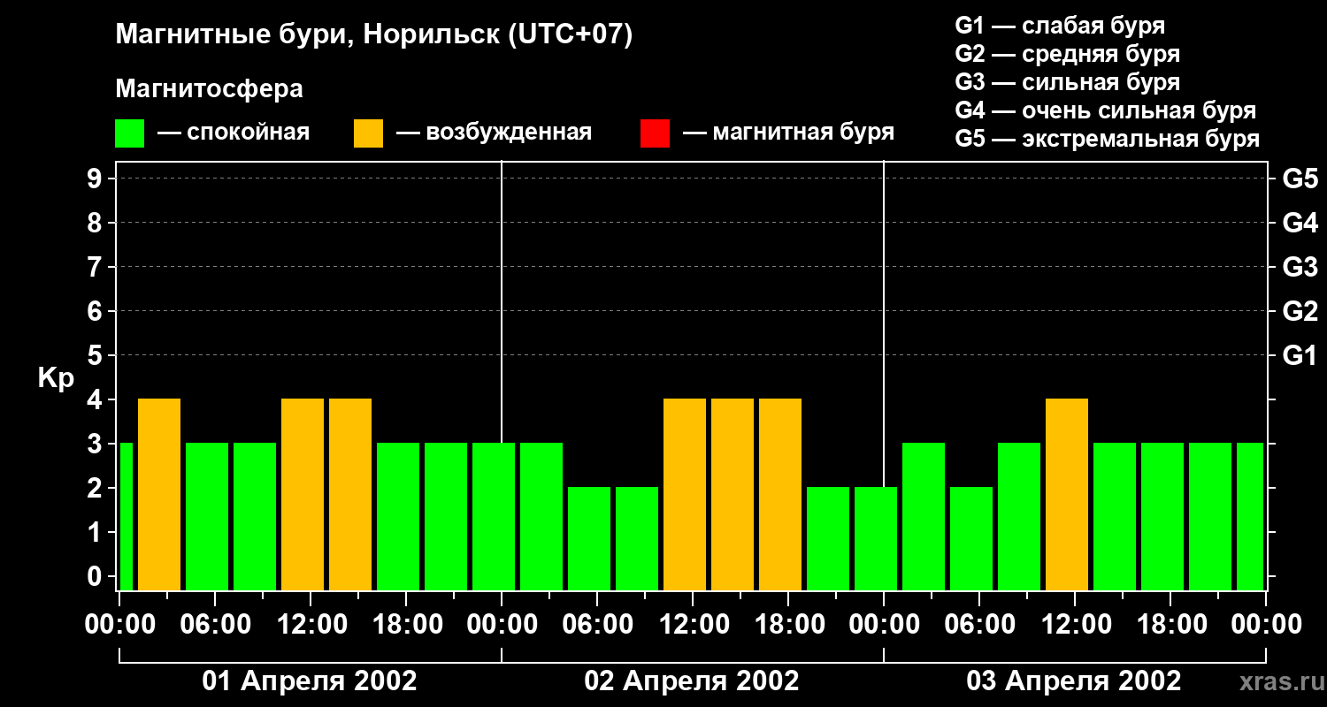Image resolution: width=1327 pixels, height=707 pixels.
Task: Click the '12:00' time label under 02 Апреля
Action: [693, 625]
